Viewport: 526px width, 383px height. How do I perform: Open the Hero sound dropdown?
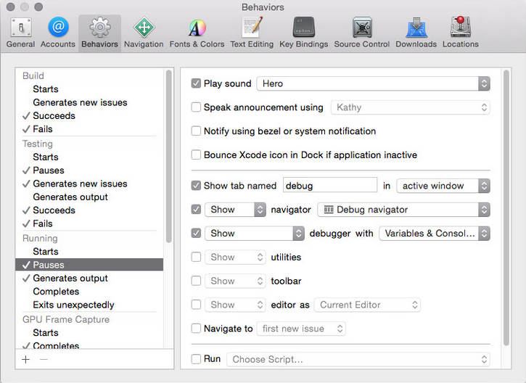373,83
